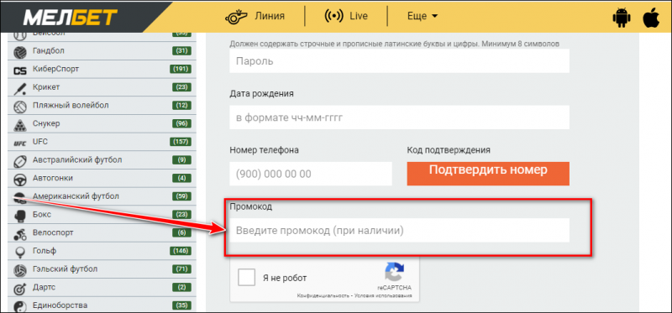Focus the Дата рождения input field
Viewport: 672px width, 313px height.
click(x=400, y=117)
